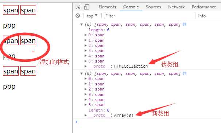Open the Network tab
Image resolution: width=221 pixels, height=133 pixels.
point(177,7)
